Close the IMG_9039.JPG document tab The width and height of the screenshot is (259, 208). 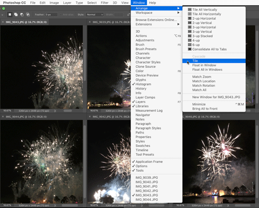pos(90,22)
